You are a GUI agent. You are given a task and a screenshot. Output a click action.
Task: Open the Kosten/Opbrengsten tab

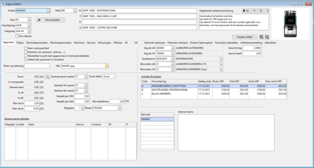click(202, 43)
